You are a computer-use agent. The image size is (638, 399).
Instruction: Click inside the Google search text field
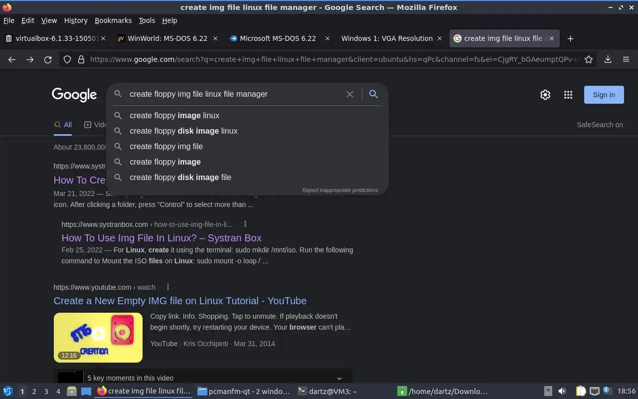pyautogui.click(x=234, y=94)
